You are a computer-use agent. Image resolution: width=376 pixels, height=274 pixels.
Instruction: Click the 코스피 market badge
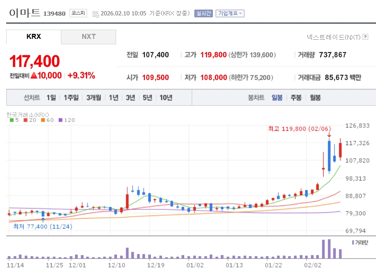coord(78,13)
